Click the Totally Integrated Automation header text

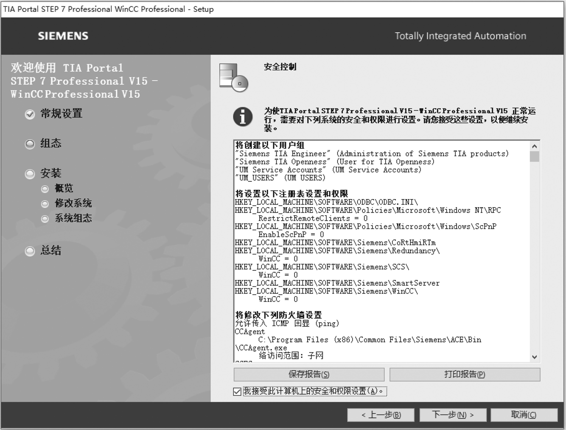pyautogui.click(x=460, y=36)
